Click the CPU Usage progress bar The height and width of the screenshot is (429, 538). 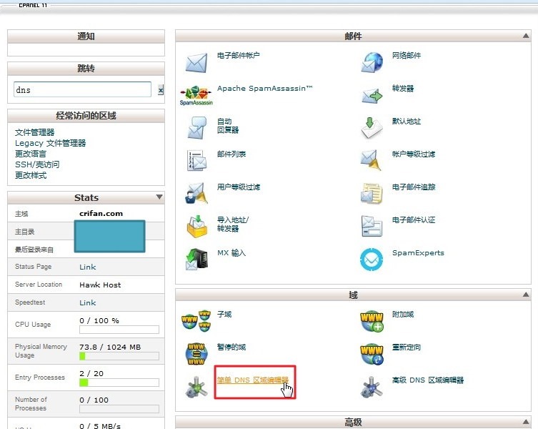point(119,330)
